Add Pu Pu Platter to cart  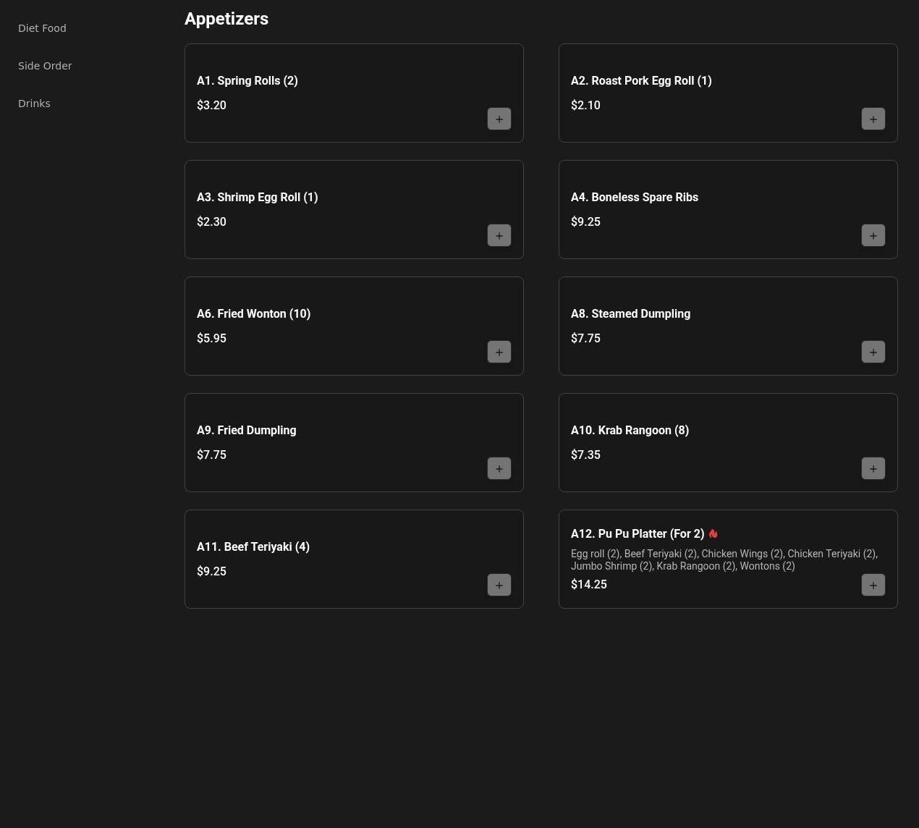click(873, 586)
